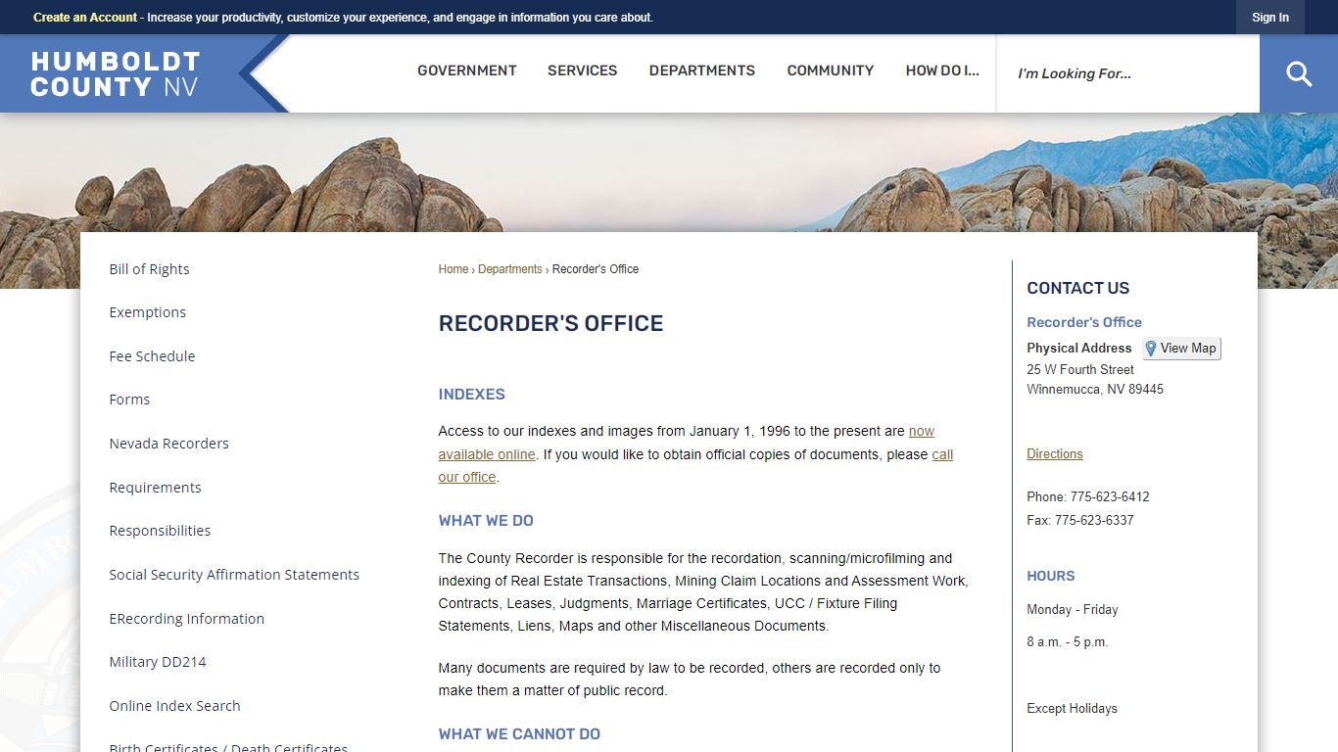
Task: Click the Recorder's Office breadcrumb text
Action: click(x=596, y=269)
